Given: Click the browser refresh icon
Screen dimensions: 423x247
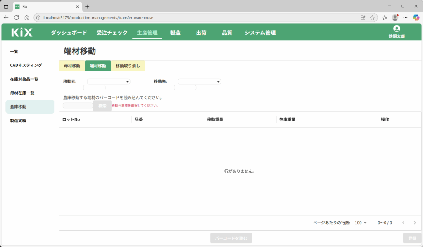Looking at the screenshot, I should 17,18.
